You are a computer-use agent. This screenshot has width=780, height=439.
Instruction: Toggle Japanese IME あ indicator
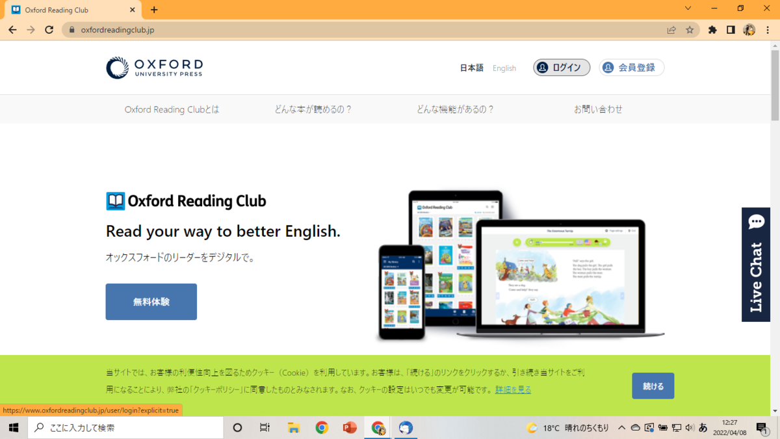(x=703, y=427)
